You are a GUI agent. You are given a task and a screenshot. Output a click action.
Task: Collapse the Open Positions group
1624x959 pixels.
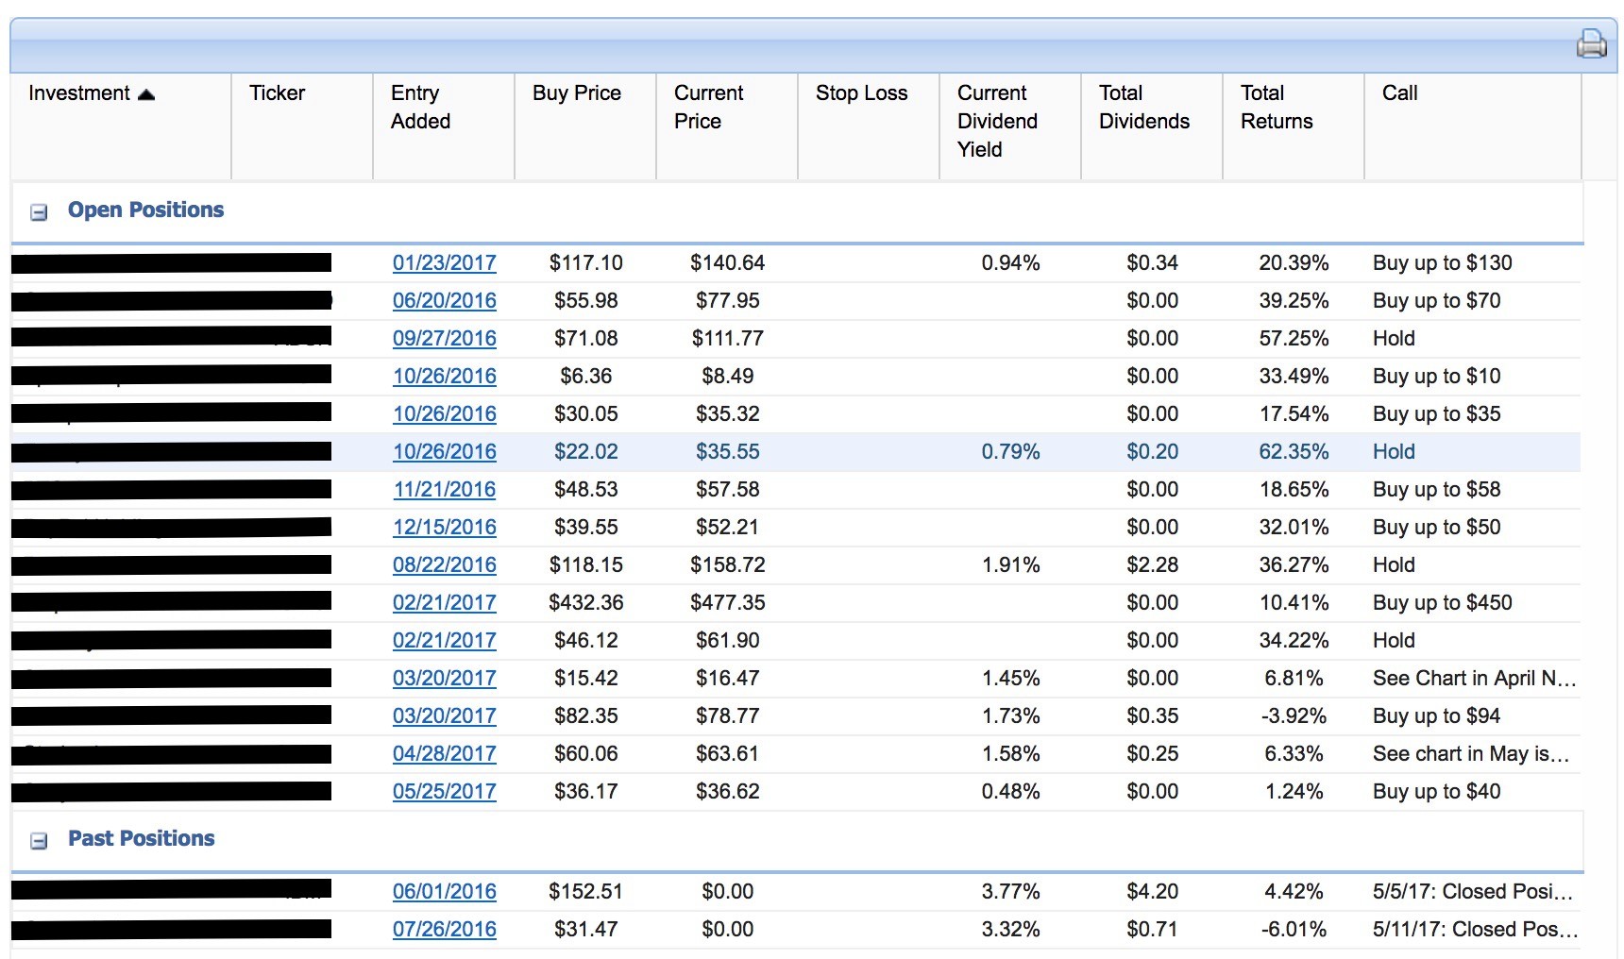(x=39, y=212)
